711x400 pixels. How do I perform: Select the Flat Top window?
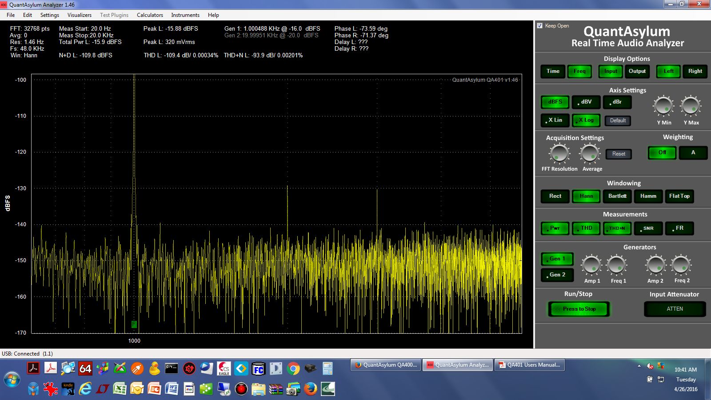[679, 196]
